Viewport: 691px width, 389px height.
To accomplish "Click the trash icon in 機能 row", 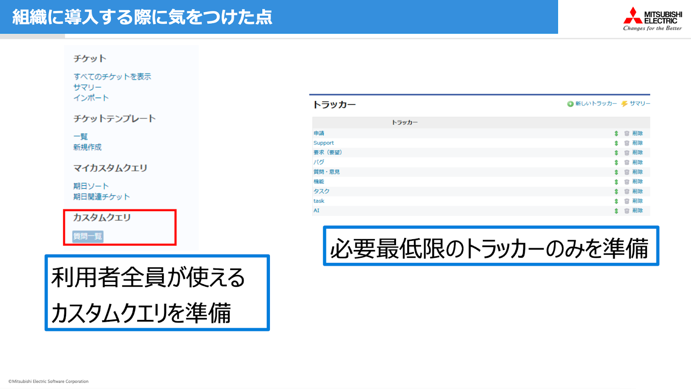I will coord(627,182).
